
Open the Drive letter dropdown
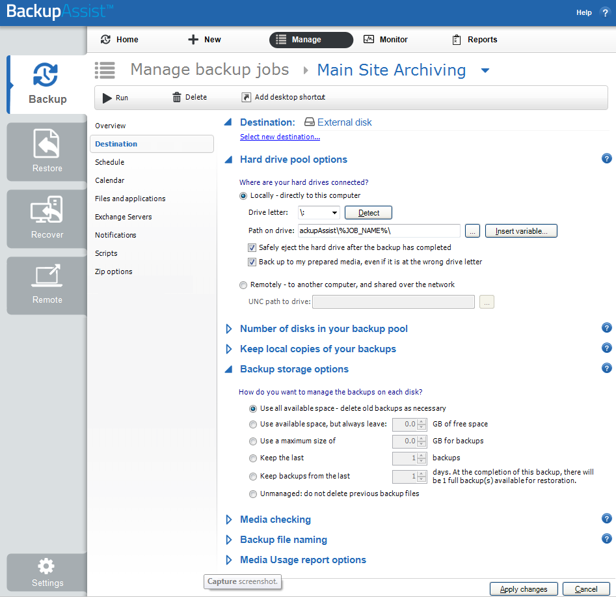tap(319, 213)
